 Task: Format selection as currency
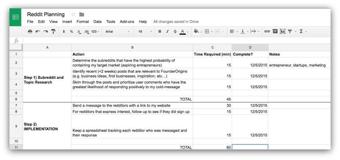64,31
